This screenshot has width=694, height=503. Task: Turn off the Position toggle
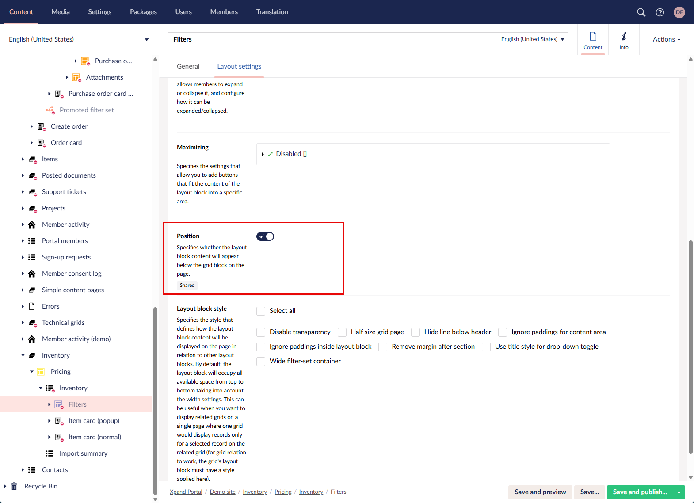pyautogui.click(x=265, y=236)
